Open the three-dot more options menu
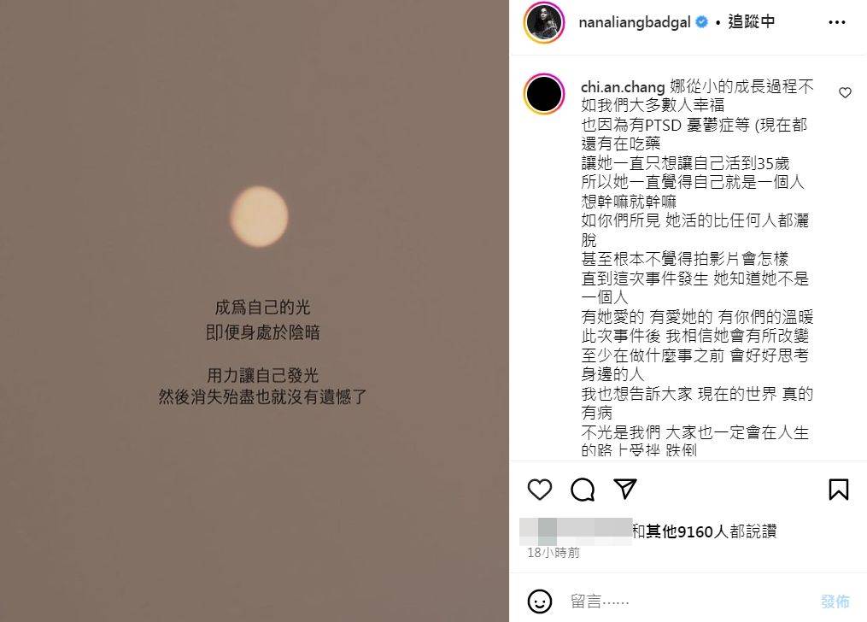Viewport: 867px width, 622px height. [836, 22]
